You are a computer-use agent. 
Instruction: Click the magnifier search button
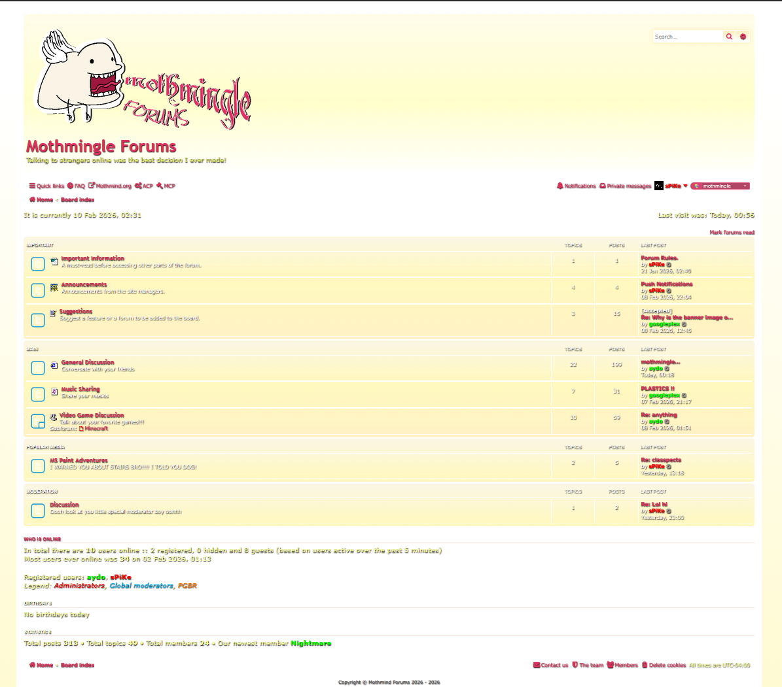[x=729, y=37]
